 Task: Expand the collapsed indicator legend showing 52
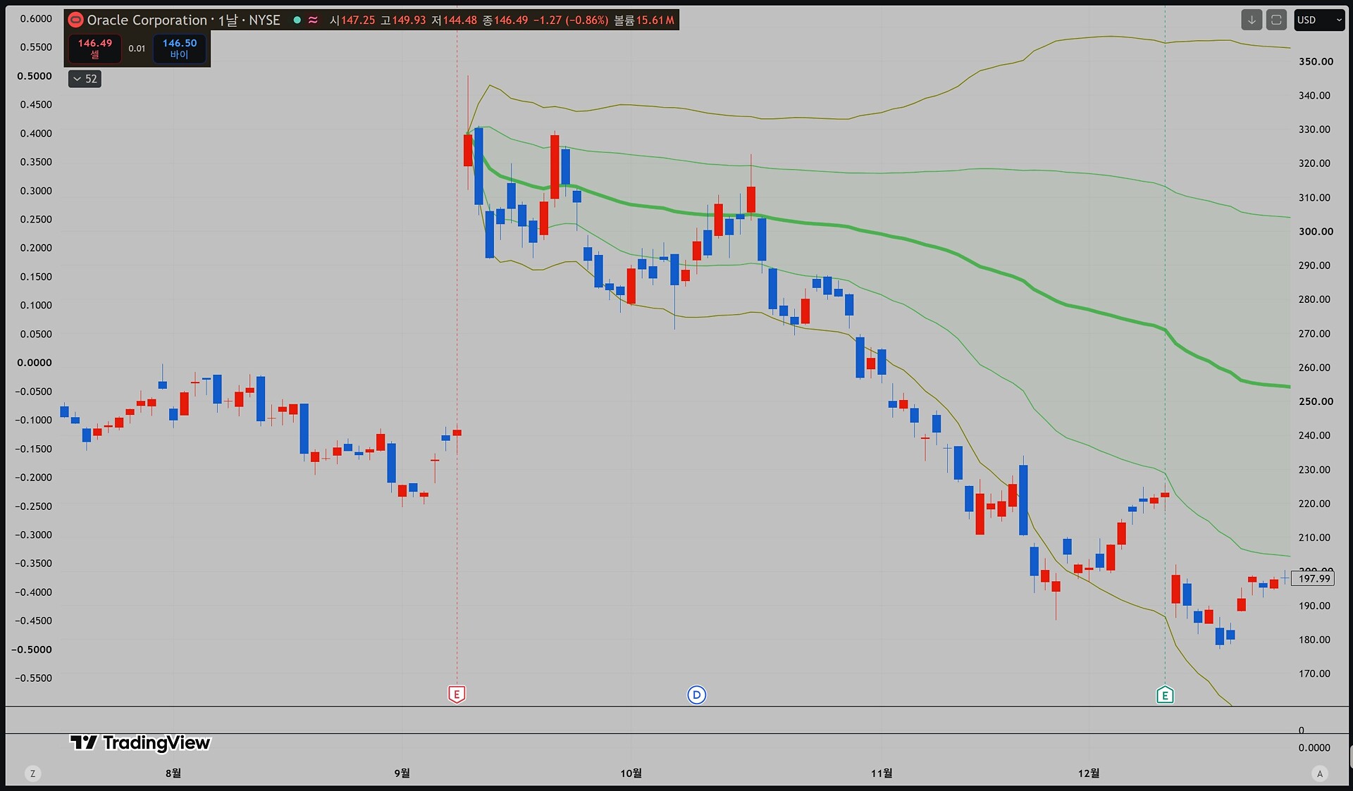85,79
